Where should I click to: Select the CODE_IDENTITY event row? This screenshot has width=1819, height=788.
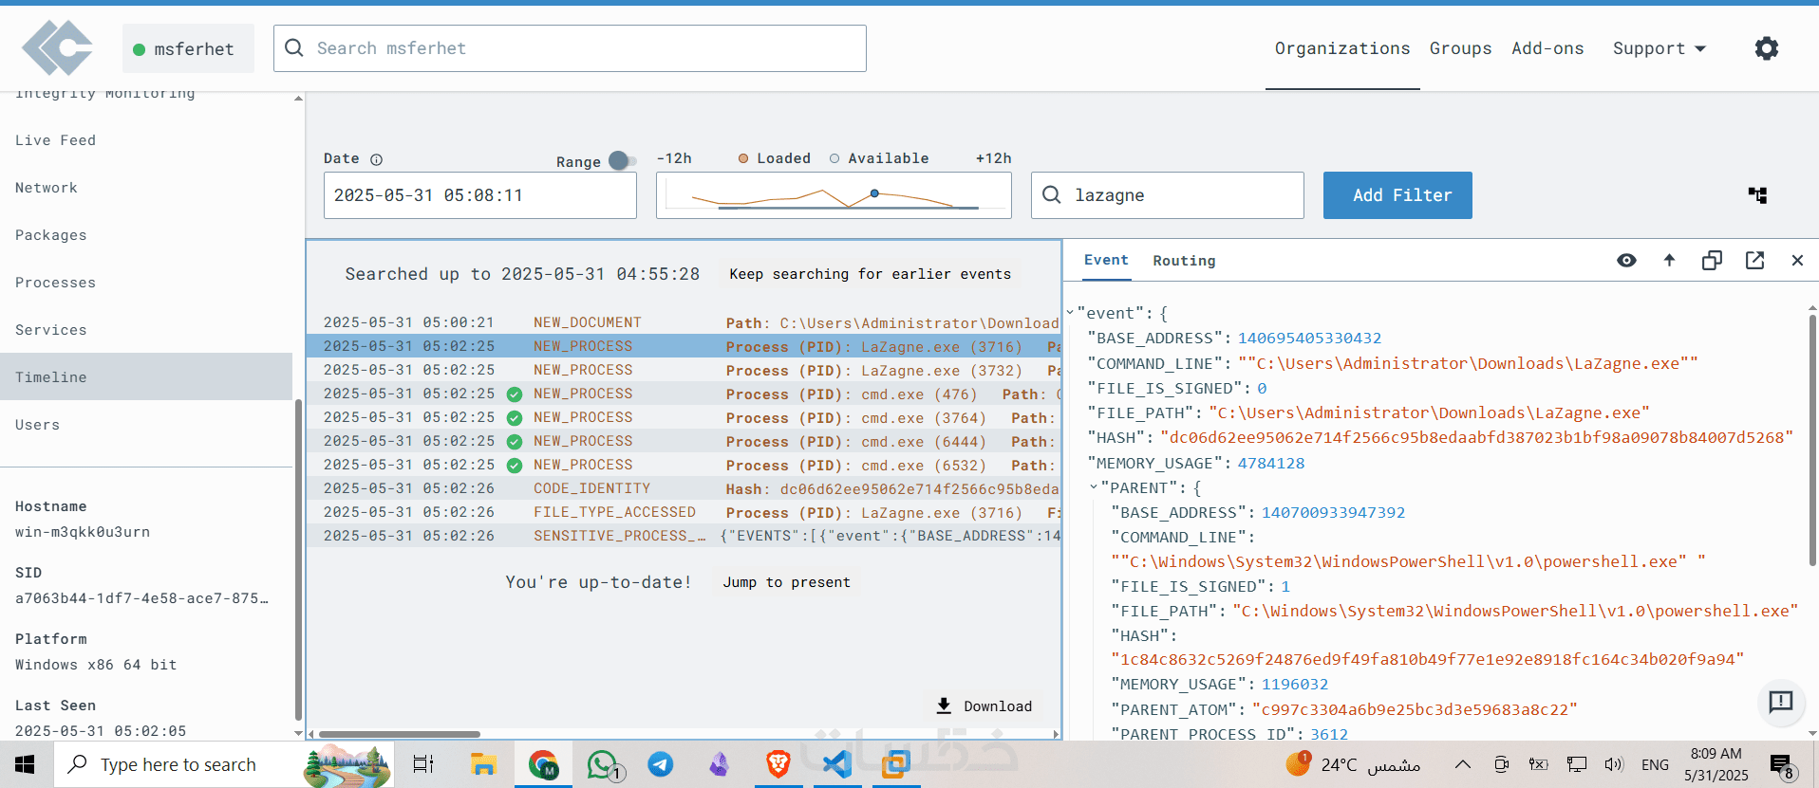(x=684, y=488)
